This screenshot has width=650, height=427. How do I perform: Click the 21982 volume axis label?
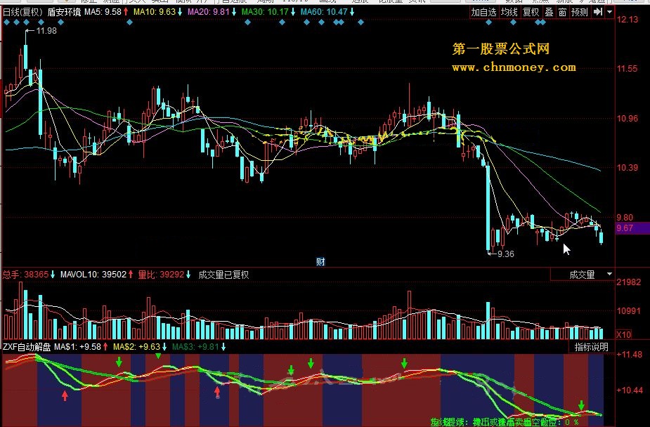(x=628, y=282)
